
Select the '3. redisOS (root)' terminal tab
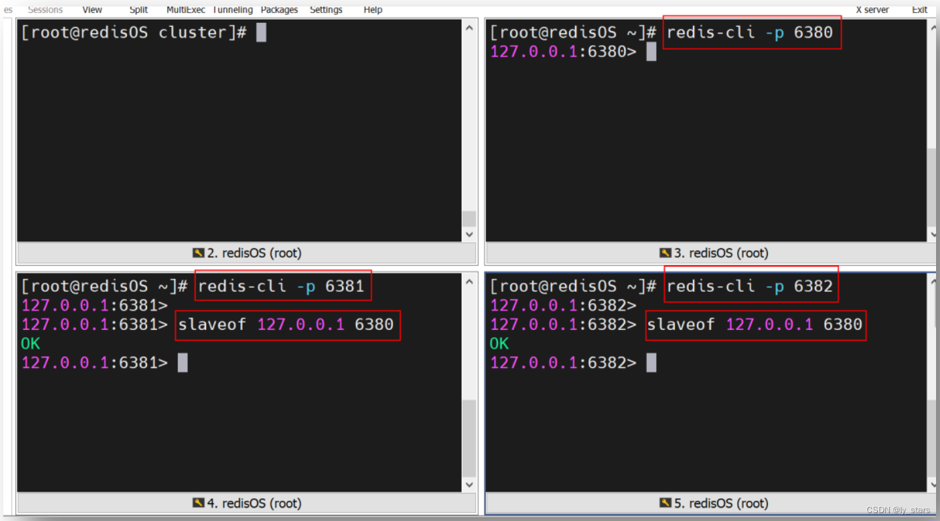click(713, 253)
